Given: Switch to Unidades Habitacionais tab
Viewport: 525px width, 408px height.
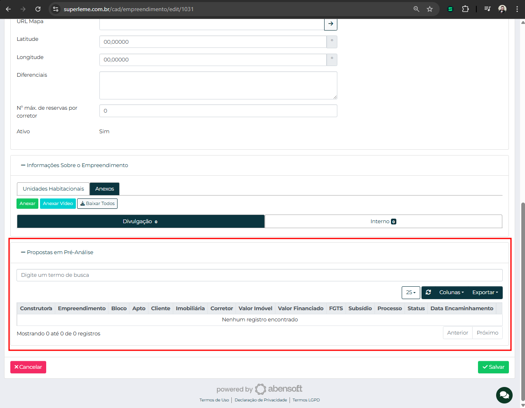Looking at the screenshot, I should tap(53, 189).
